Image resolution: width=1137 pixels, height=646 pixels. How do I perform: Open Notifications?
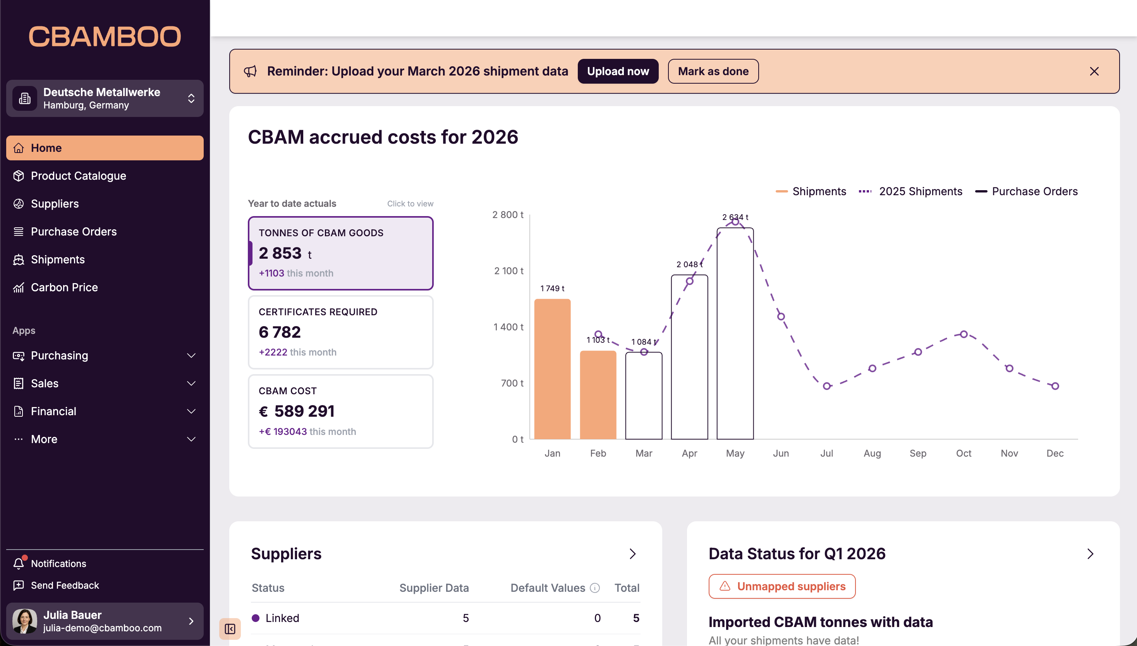point(58,564)
